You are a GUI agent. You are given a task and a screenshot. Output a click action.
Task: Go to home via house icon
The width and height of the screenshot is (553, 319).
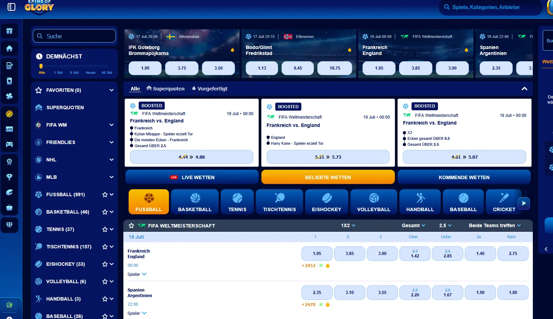tap(9, 48)
